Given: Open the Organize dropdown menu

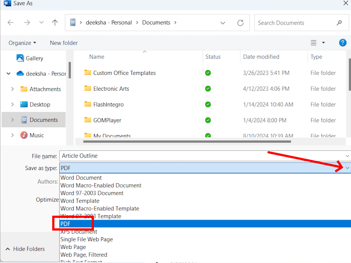Looking at the screenshot, I should pos(22,43).
